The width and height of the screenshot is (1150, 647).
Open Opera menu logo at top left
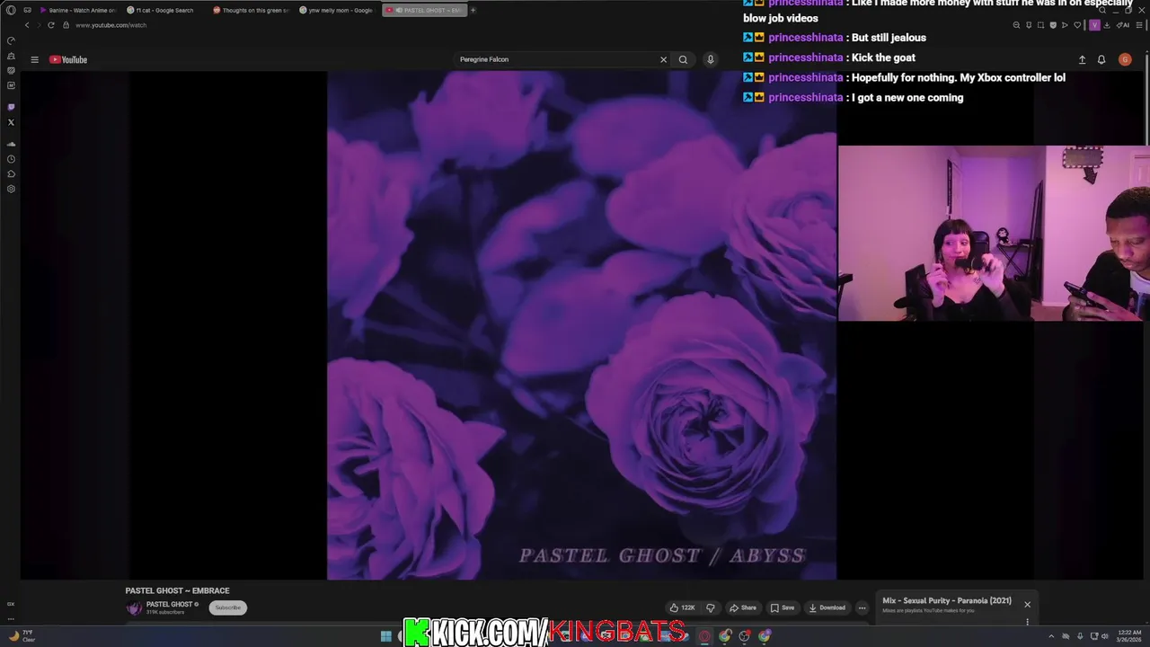click(12, 10)
